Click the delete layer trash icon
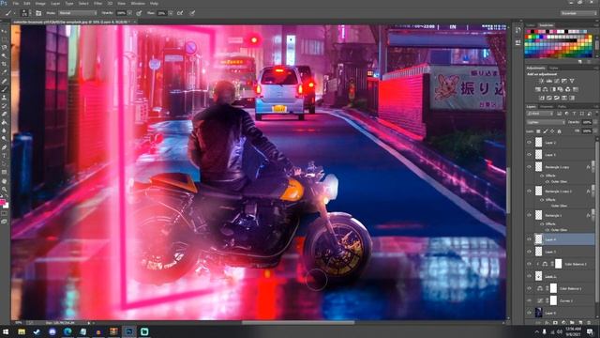600x338 pixels. tap(589, 323)
